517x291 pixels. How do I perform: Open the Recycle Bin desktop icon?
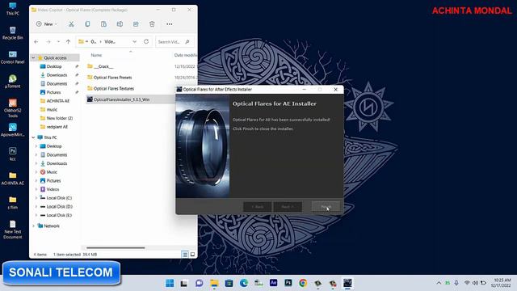(13, 33)
